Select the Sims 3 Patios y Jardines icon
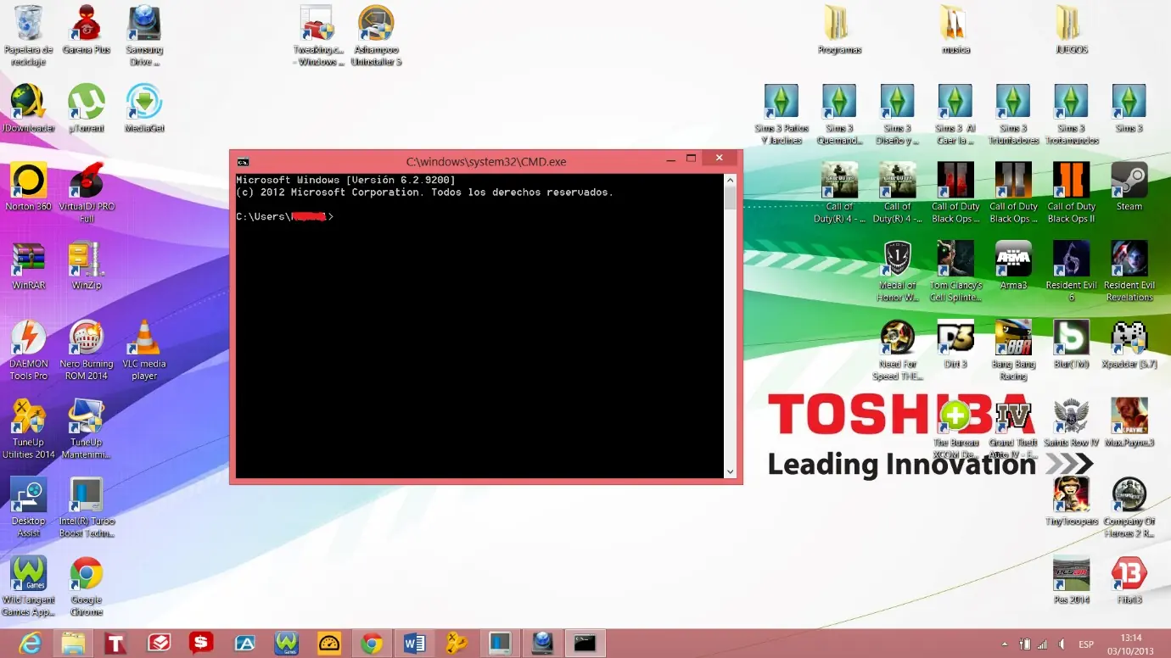 (x=782, y=114)
